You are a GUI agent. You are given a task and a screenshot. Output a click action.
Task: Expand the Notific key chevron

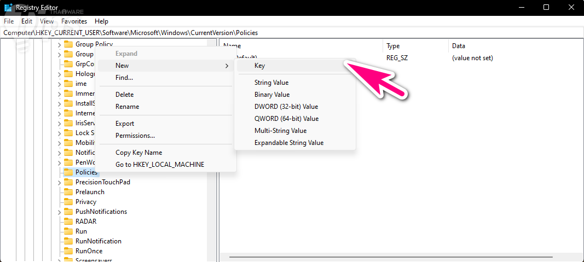coord(59,152)
